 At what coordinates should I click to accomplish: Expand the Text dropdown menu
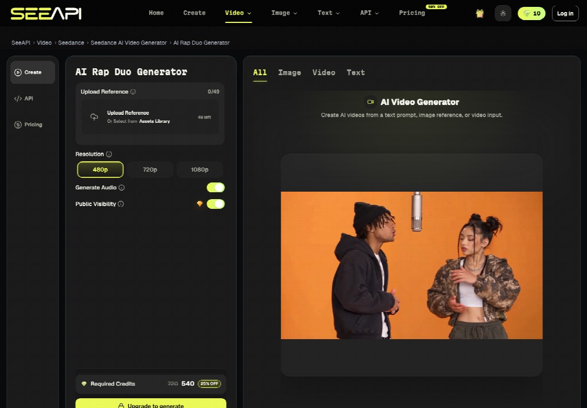pos(328,13)
